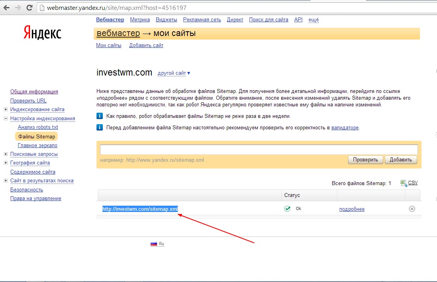Click the CSV export icon

[x=403, y=183]
